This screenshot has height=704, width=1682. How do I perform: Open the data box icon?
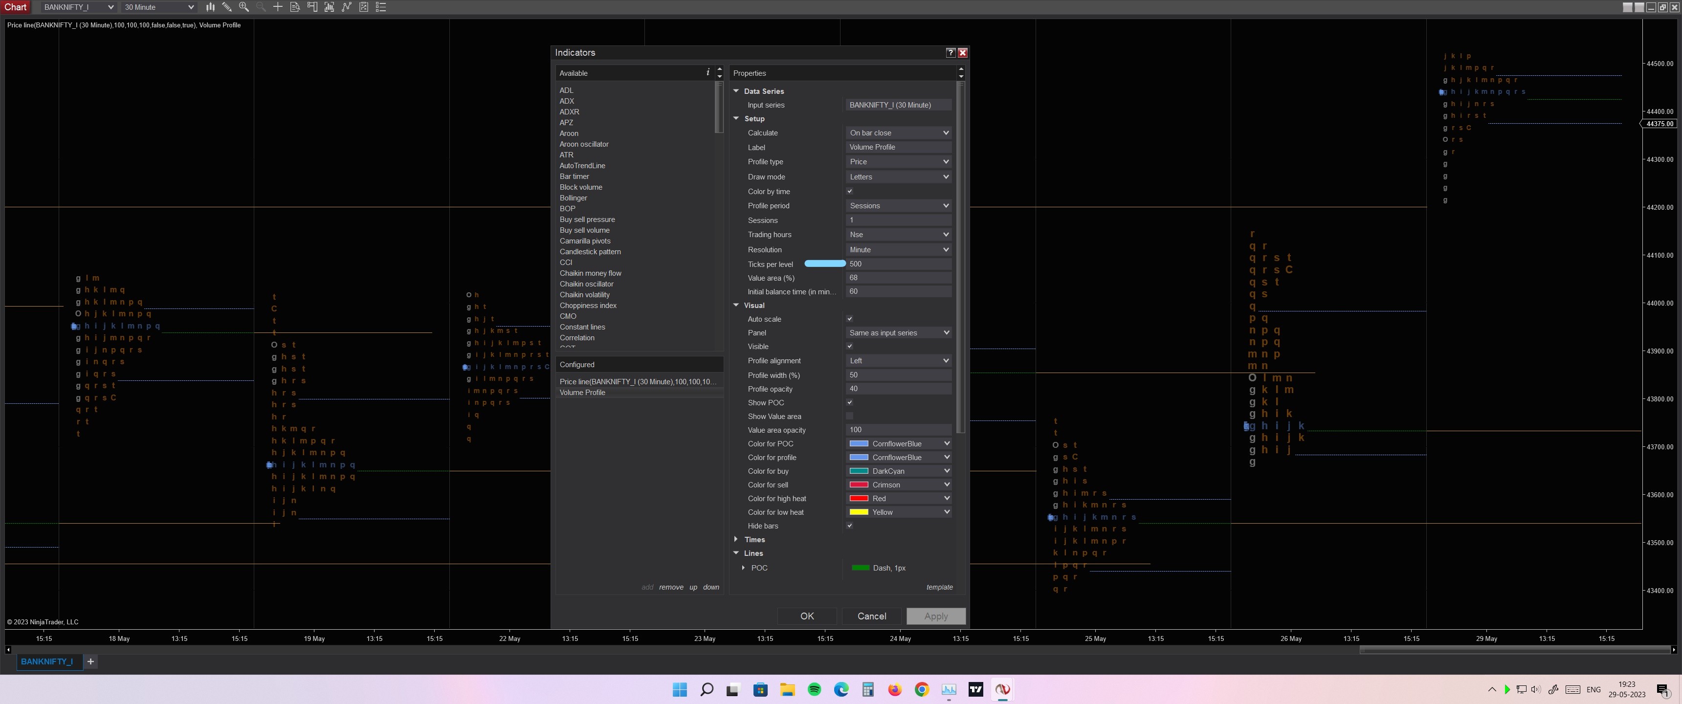pos(295,7)
